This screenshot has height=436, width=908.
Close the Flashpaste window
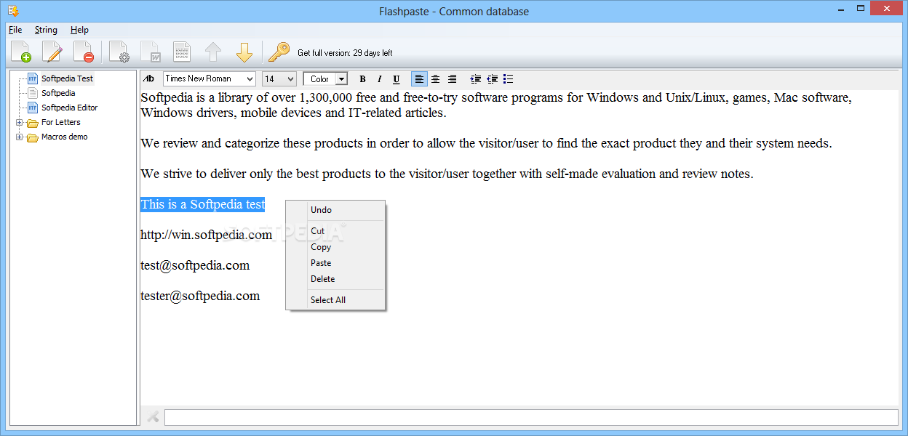[x=887, y=8]
